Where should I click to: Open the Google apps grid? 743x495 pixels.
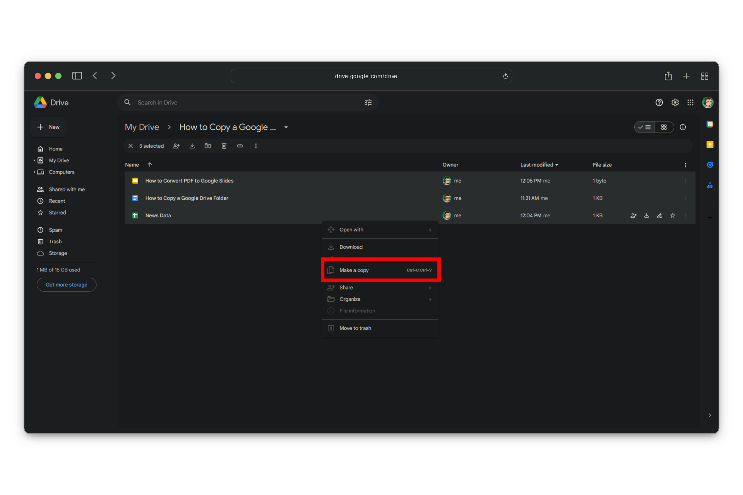click(x=690, y=102)
